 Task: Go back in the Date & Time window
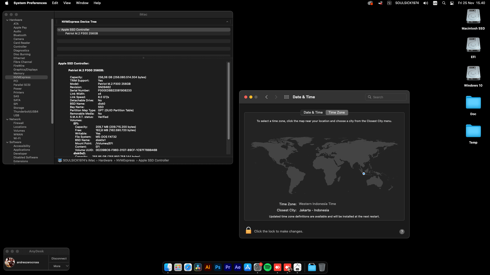266,97
